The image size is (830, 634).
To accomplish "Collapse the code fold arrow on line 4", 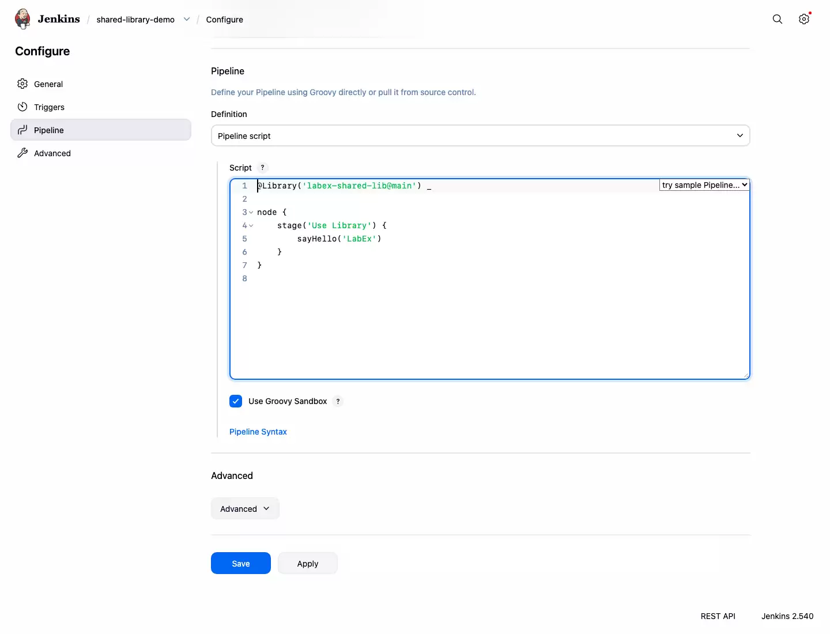I will 251,226.
